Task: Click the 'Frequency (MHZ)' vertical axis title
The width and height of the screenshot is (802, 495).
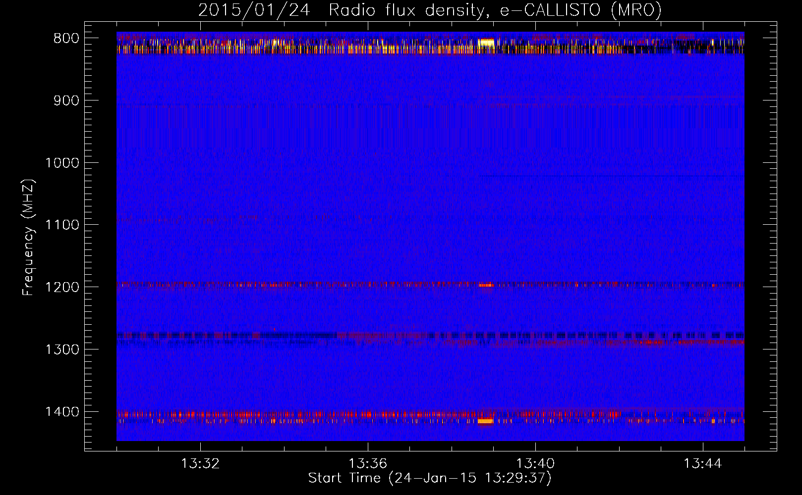Action: click(x=29, y=237)
